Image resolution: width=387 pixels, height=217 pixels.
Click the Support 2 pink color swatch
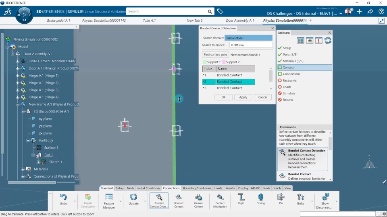tap(224, 62)
